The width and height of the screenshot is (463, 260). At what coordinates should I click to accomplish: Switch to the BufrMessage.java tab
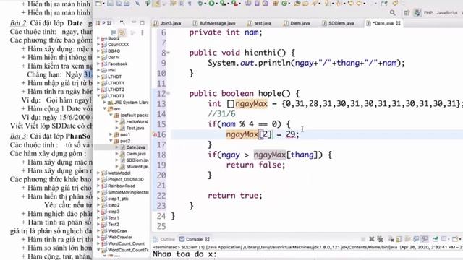tap(214, 23)
